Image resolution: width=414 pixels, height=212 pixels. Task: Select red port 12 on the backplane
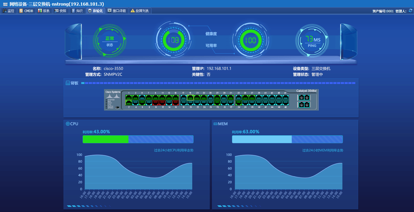pyautogui.click(x=162, y=103)
